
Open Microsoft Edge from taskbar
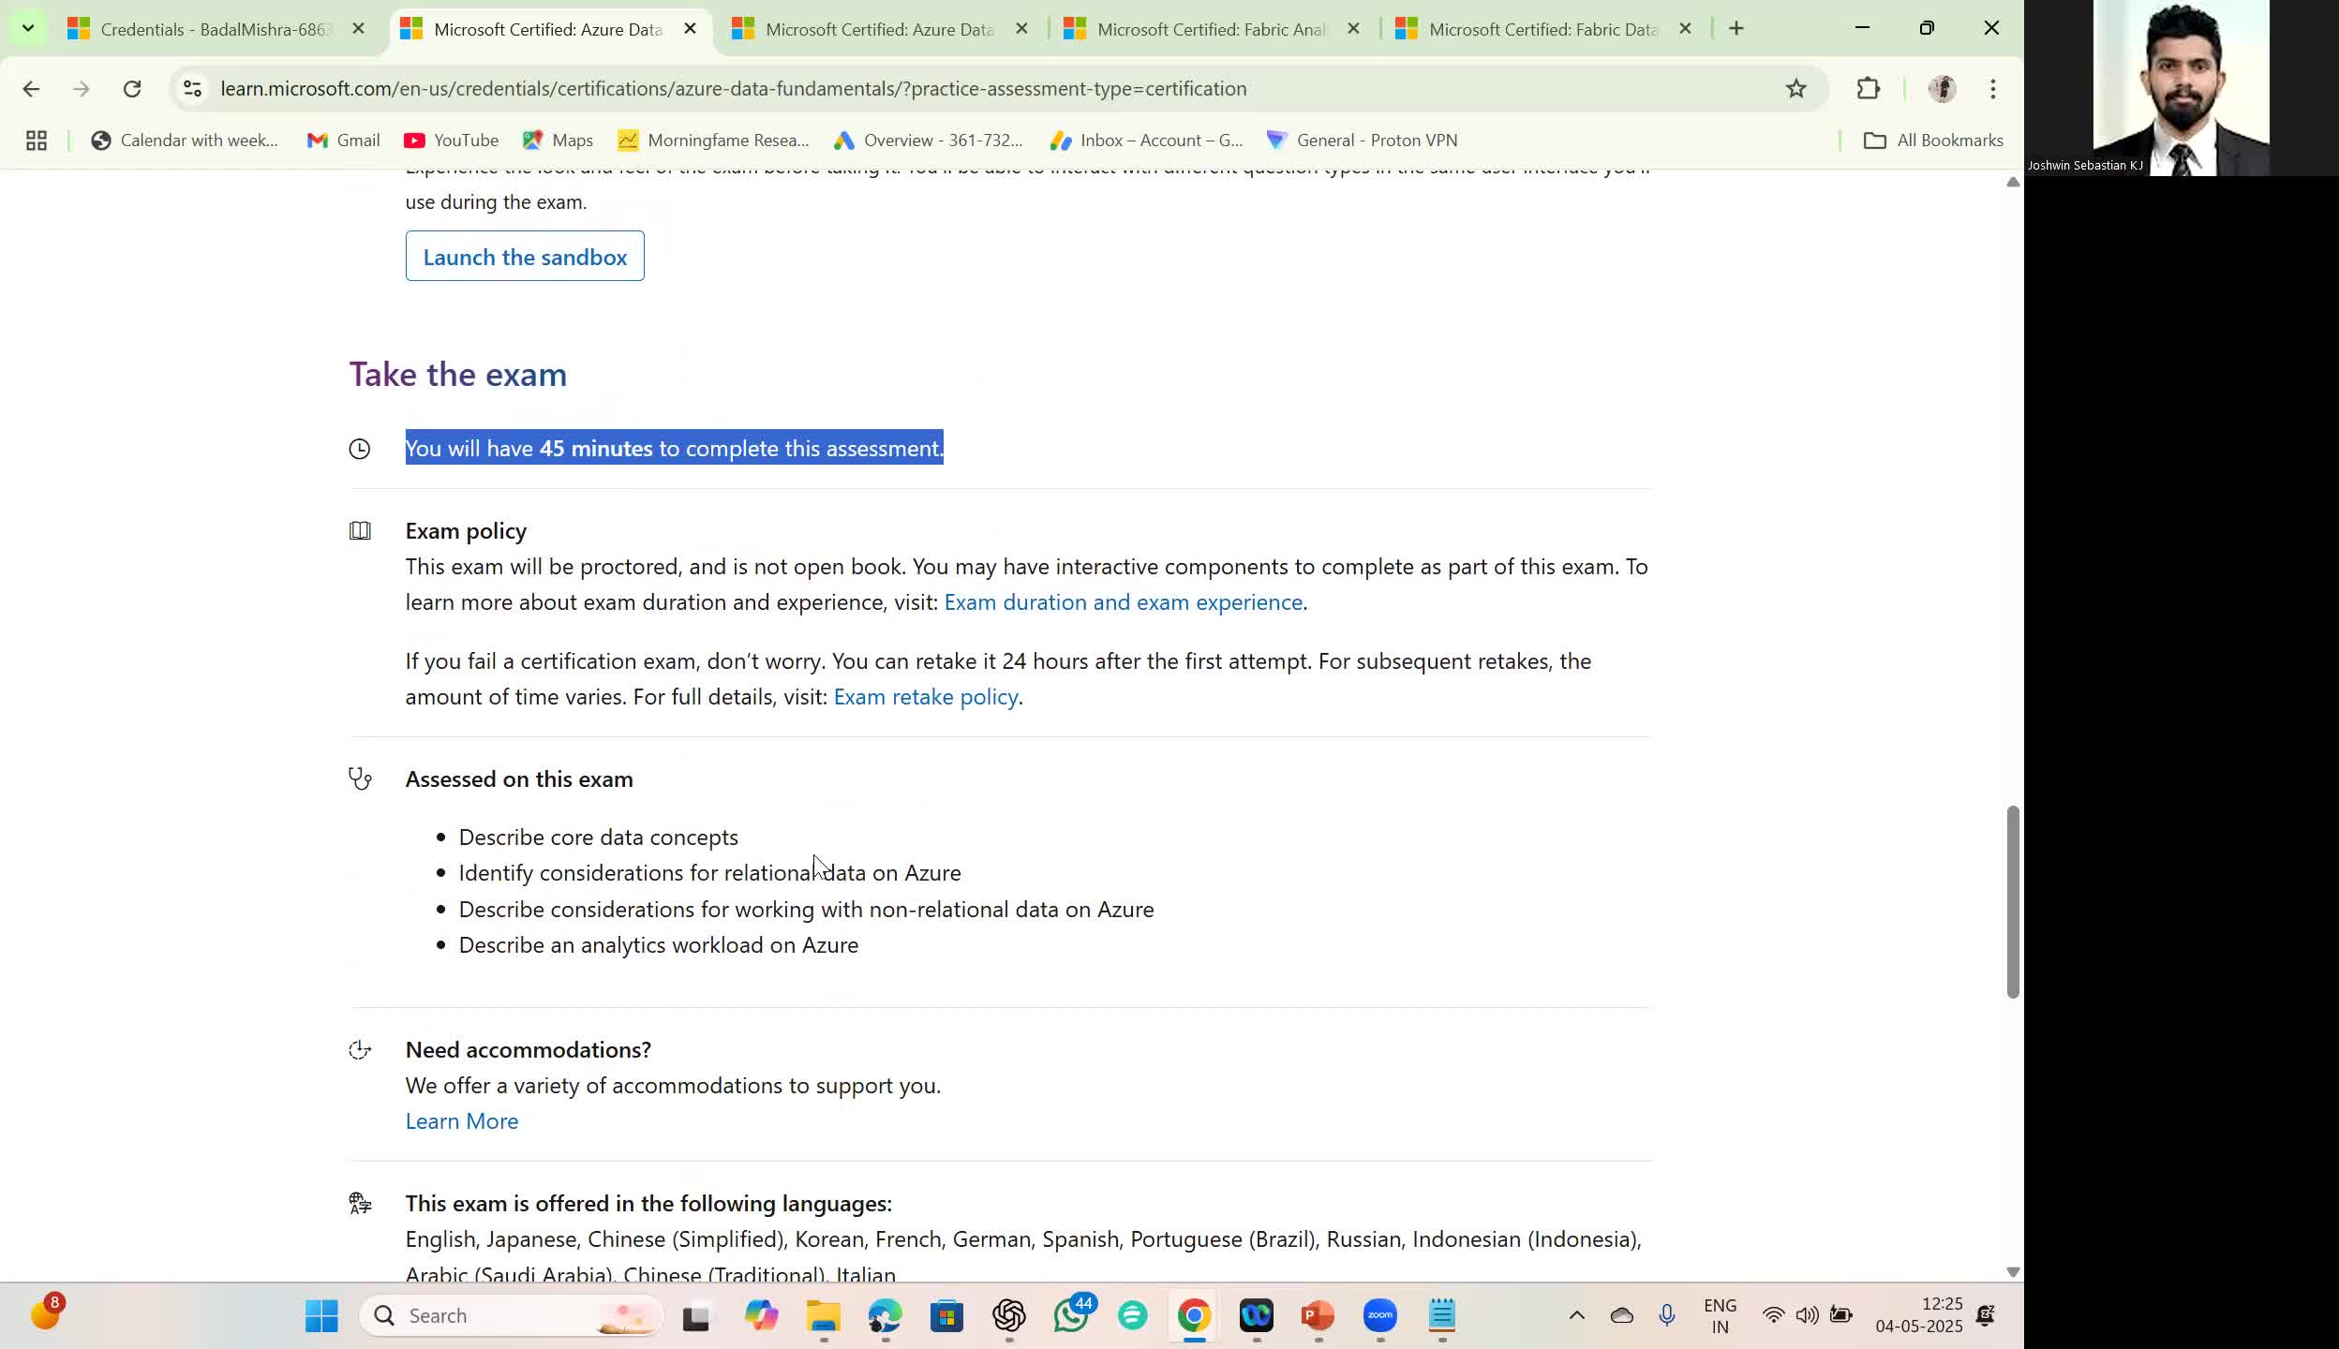[x=885, y=1316]
